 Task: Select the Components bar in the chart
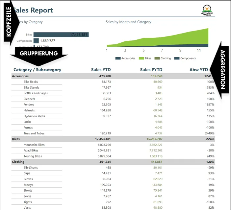(x=36, y=41)
